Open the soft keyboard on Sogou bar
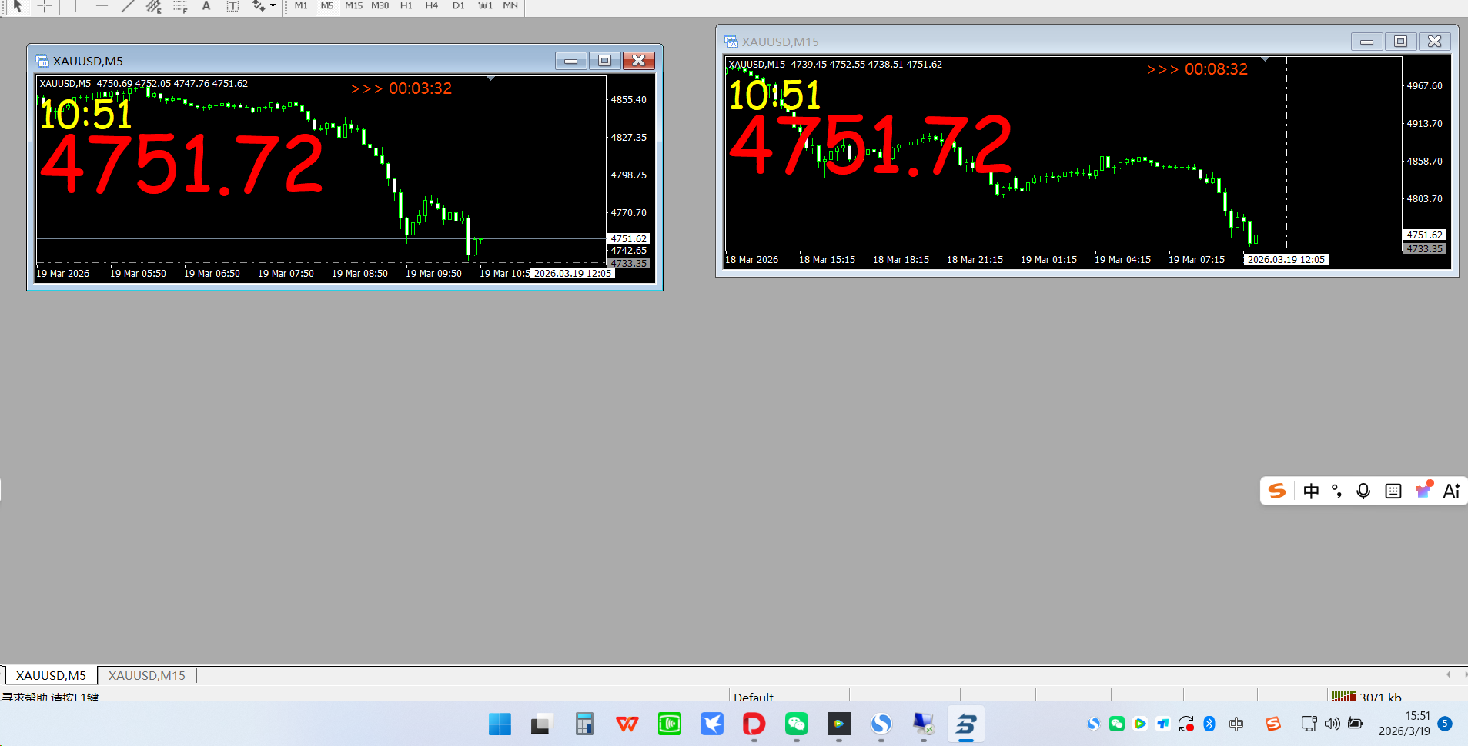1468x746 pixels. point(1393,491)
